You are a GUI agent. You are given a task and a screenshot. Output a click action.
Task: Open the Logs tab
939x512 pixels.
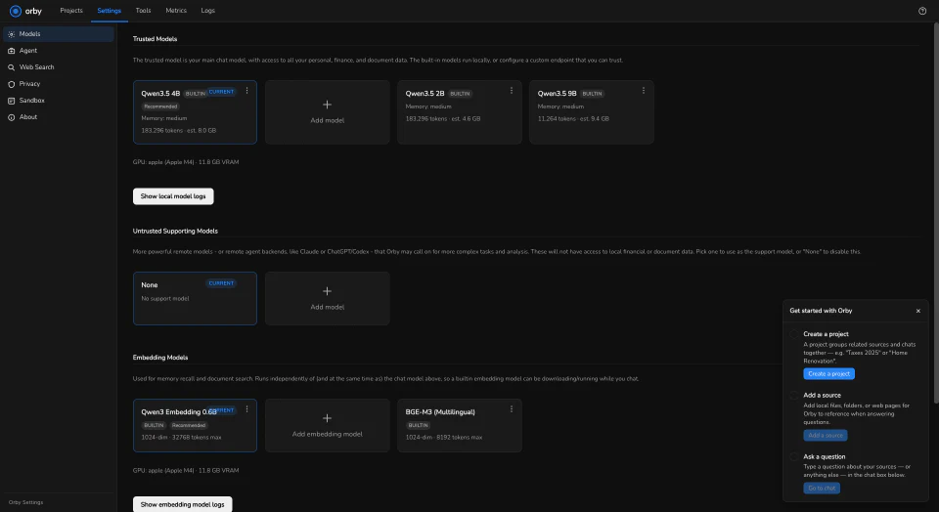click(207, 11)
